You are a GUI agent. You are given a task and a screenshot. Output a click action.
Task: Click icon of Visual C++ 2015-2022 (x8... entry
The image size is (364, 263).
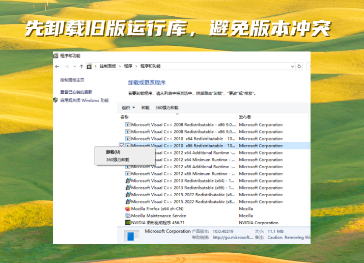pyautogui.click(x=128, y=201)
